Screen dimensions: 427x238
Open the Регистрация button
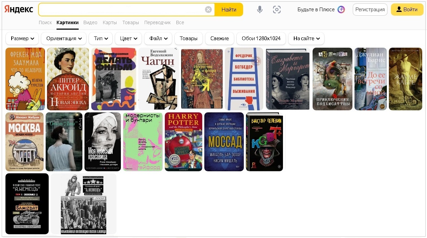pos(370,10)
